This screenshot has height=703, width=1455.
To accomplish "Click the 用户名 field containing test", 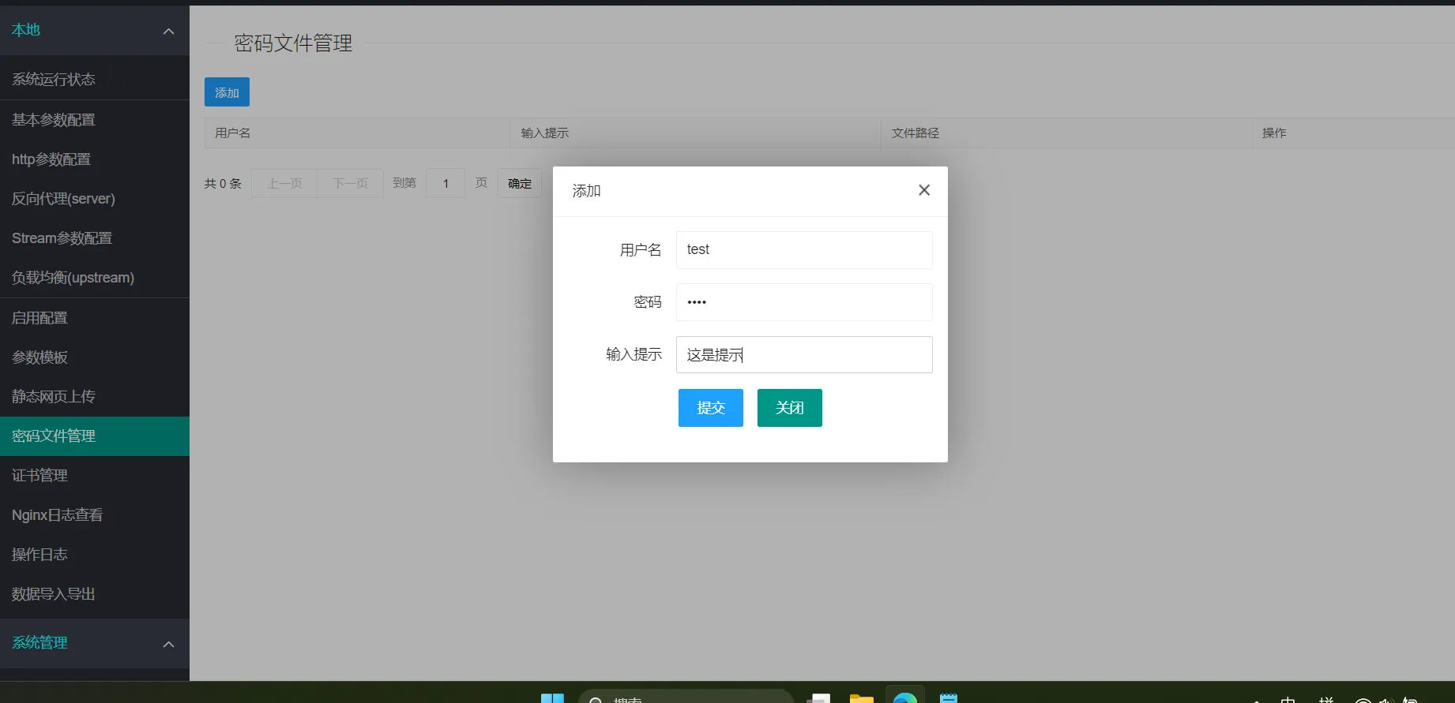I will [804, 249].
